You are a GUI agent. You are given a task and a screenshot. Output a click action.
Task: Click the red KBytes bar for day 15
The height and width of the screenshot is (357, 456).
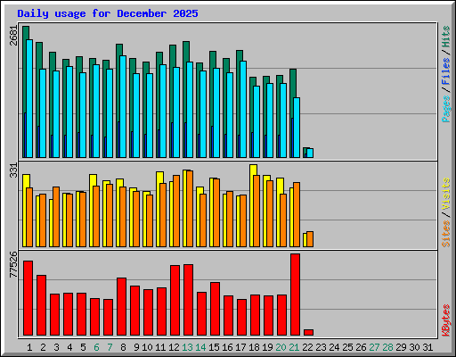(215, 309)
